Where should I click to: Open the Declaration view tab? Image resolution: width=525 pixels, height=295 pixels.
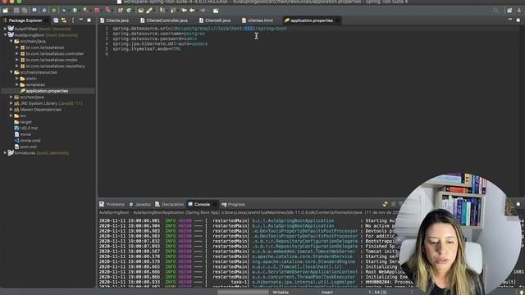(x=170, y=204)
